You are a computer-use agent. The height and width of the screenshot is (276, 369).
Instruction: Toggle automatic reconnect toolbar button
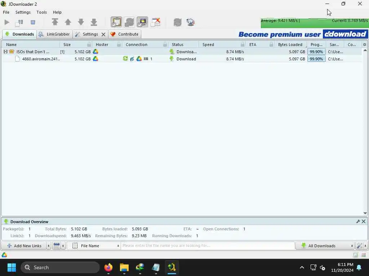point(129,22)
